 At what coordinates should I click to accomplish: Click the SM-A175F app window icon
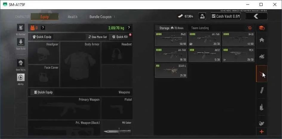pyautogui.click(x=5, y=4)
